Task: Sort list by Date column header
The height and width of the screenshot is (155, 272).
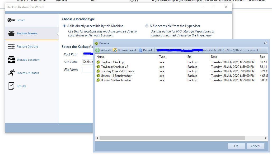Action: coord(234,57)
